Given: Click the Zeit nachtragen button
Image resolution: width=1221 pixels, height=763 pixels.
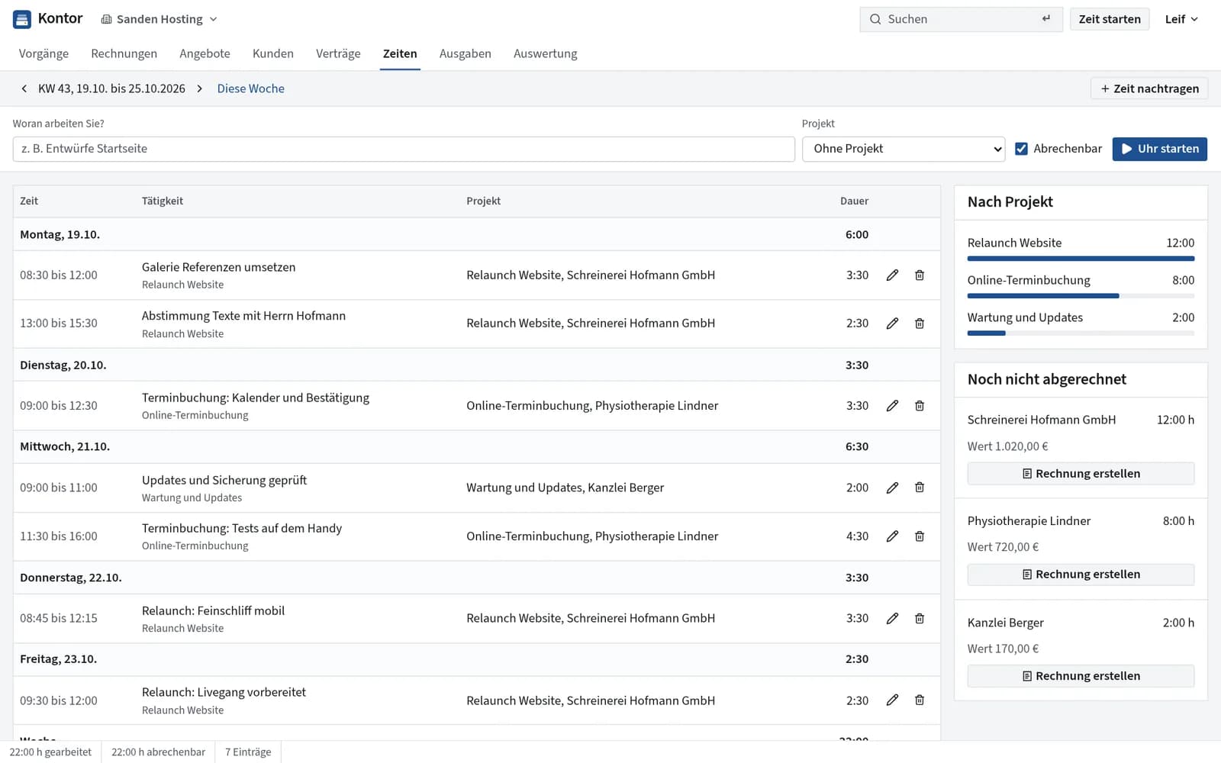Looking at the screenshot, I should 1149,89.
